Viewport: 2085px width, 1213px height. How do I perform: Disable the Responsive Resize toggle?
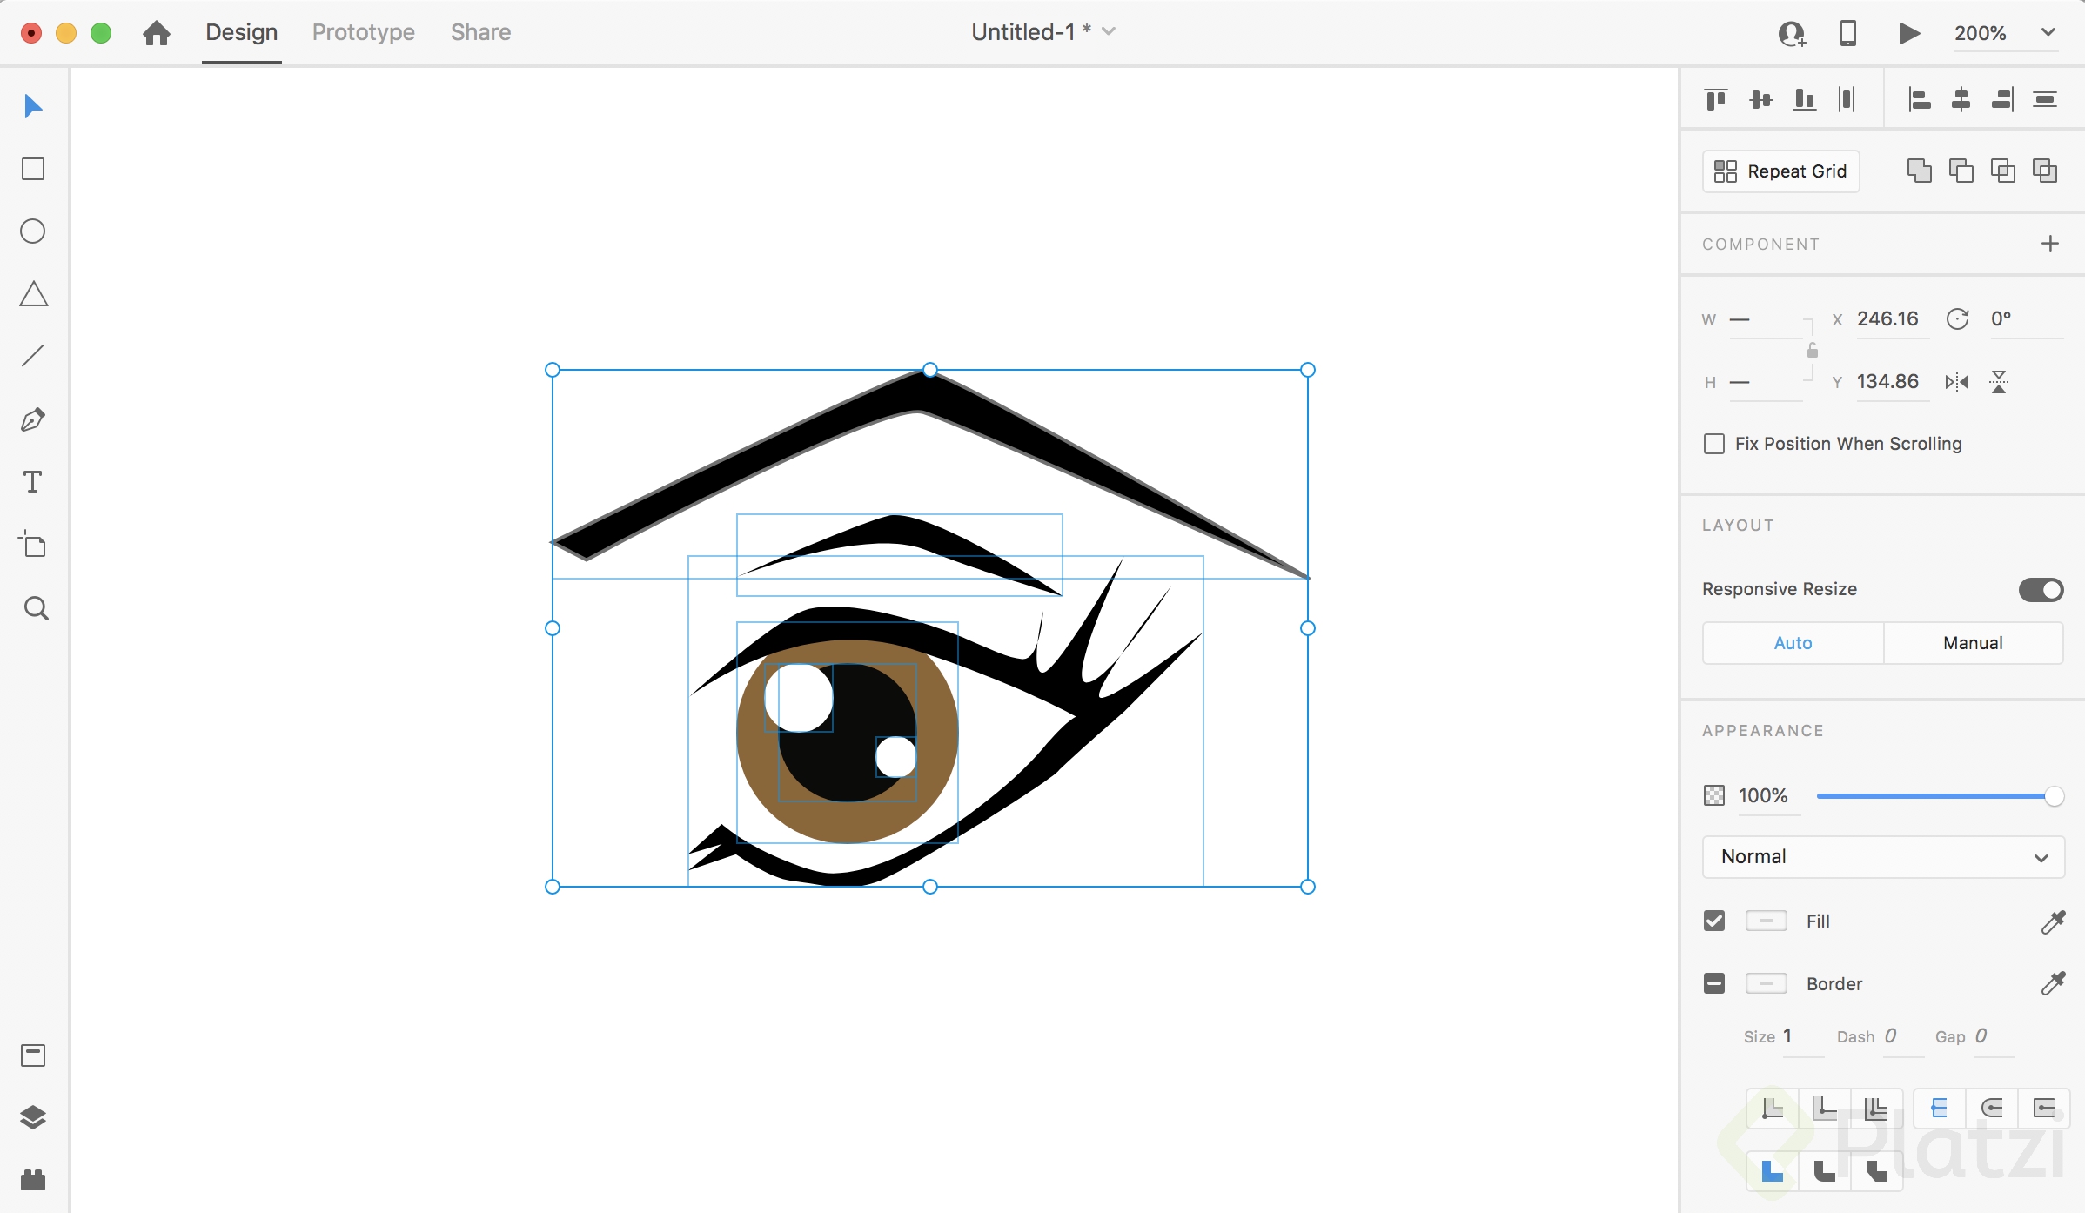coord(2041,589)
